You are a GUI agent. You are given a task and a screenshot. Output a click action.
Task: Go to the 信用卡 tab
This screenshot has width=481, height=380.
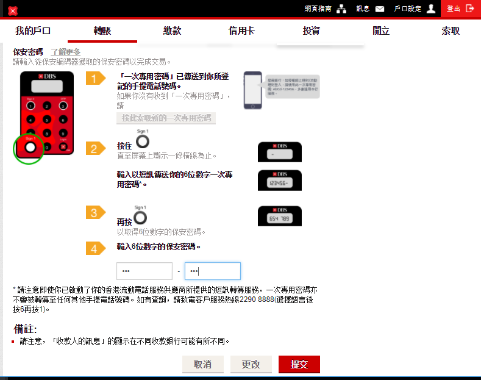(x=241, y=31)
